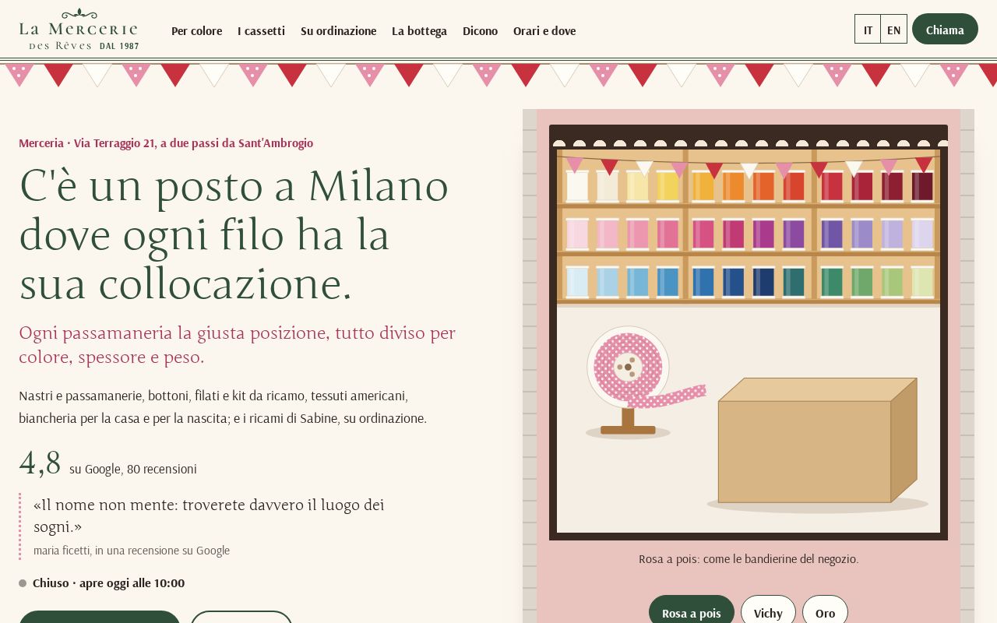Click the quote "Il nome non mente"

(209, 516)
